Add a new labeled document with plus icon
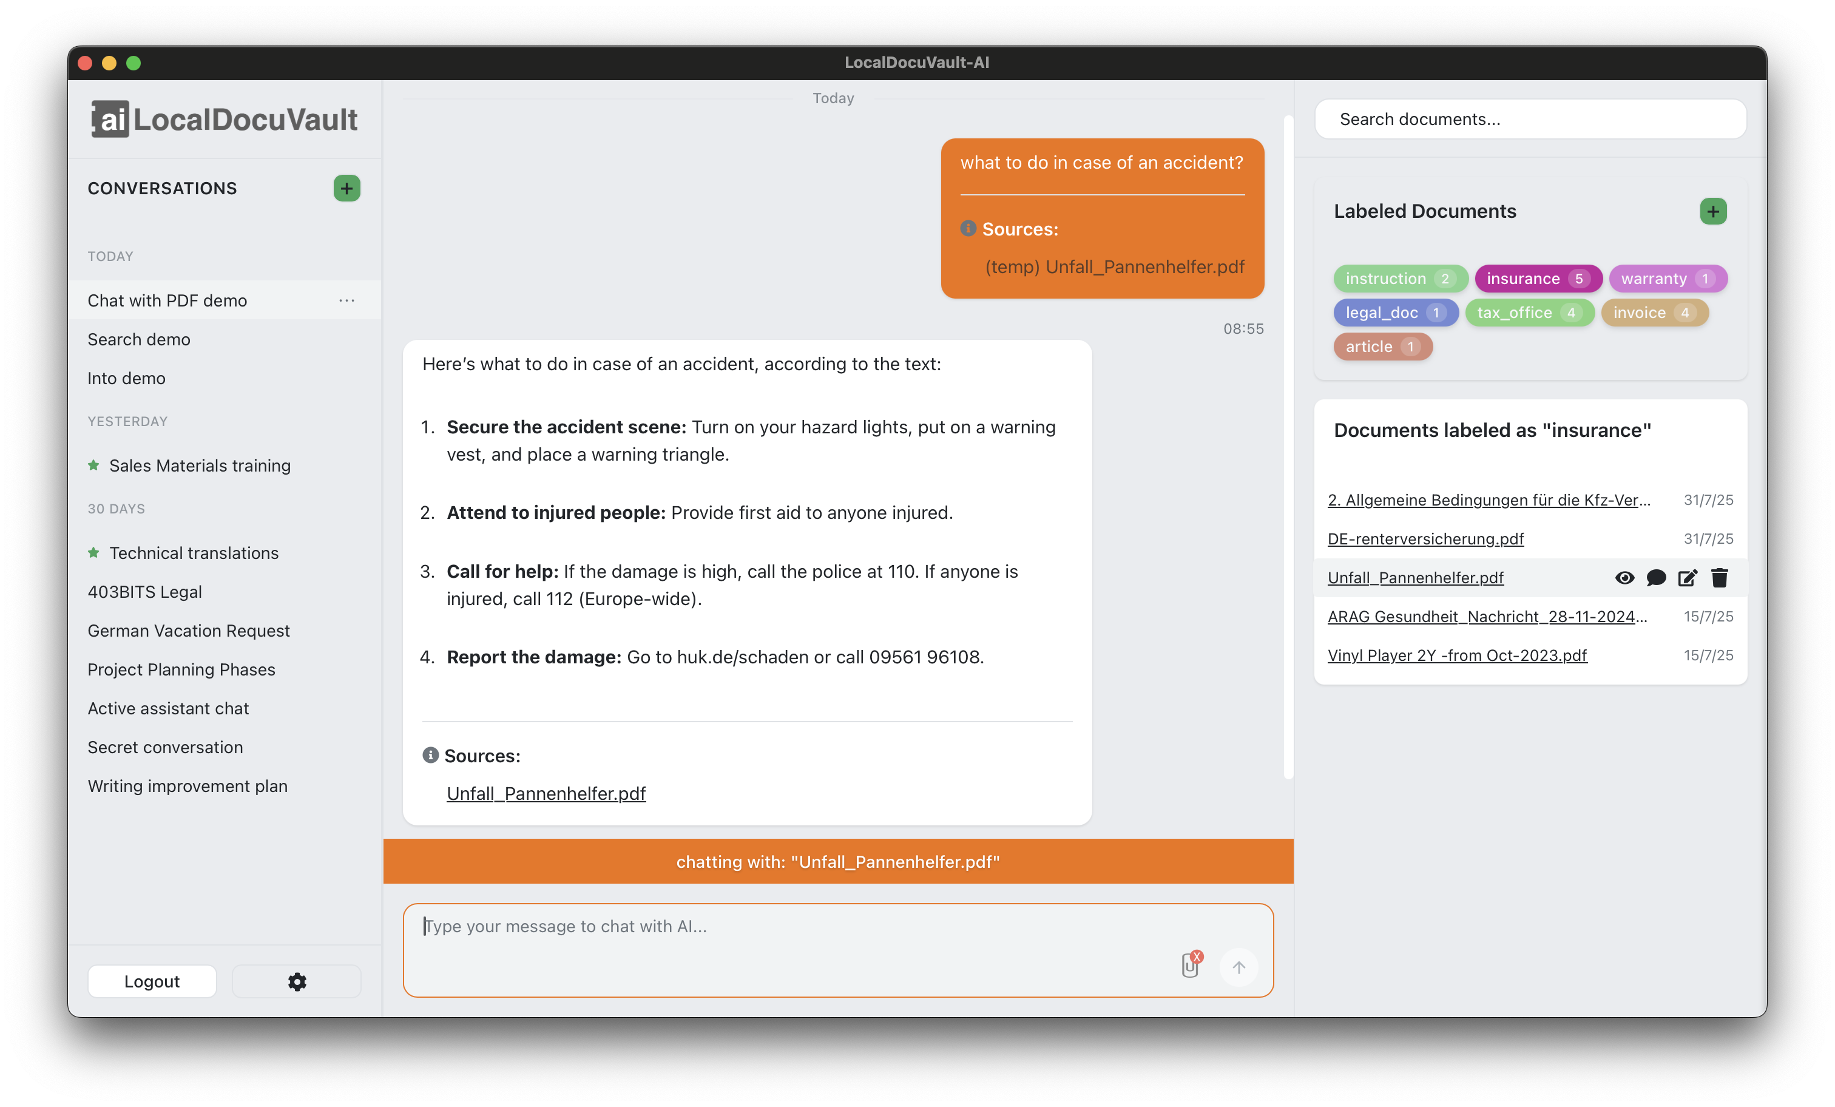This screenshot has height=1107, width=1835. pyautogui.click(x=1713, y=212)
